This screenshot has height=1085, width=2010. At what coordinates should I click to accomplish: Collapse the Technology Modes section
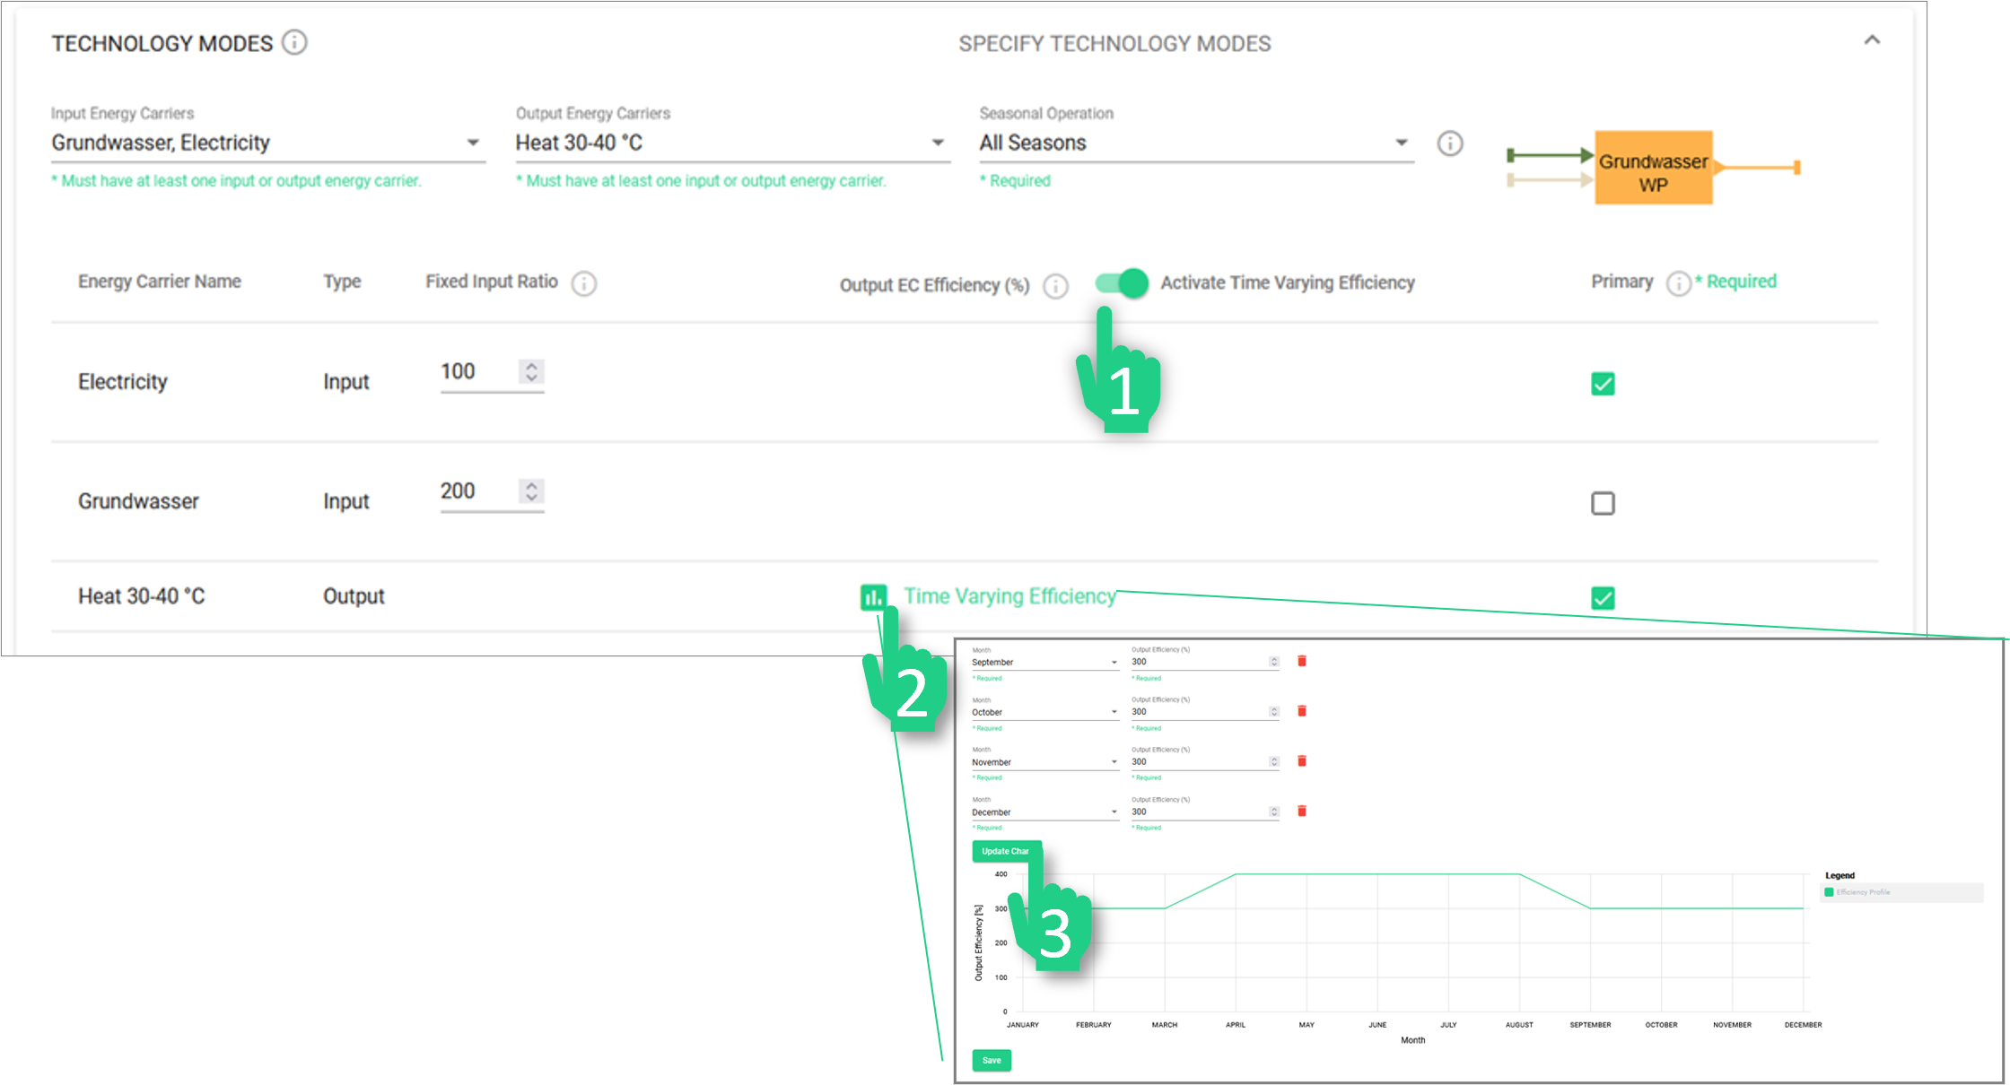click(x=1872, y=40)
